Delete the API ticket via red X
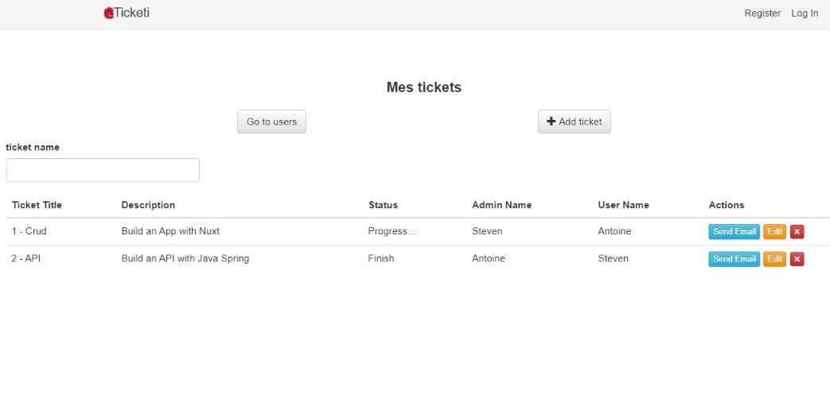The image size is (830, 394). (x=797, y=259)
